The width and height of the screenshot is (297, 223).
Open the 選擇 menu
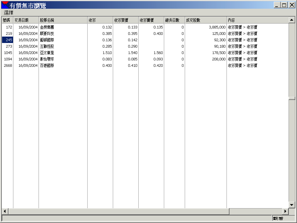[8, 13]
